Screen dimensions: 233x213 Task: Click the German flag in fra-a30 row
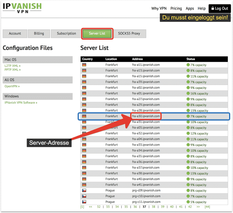[x=84, y=116]
